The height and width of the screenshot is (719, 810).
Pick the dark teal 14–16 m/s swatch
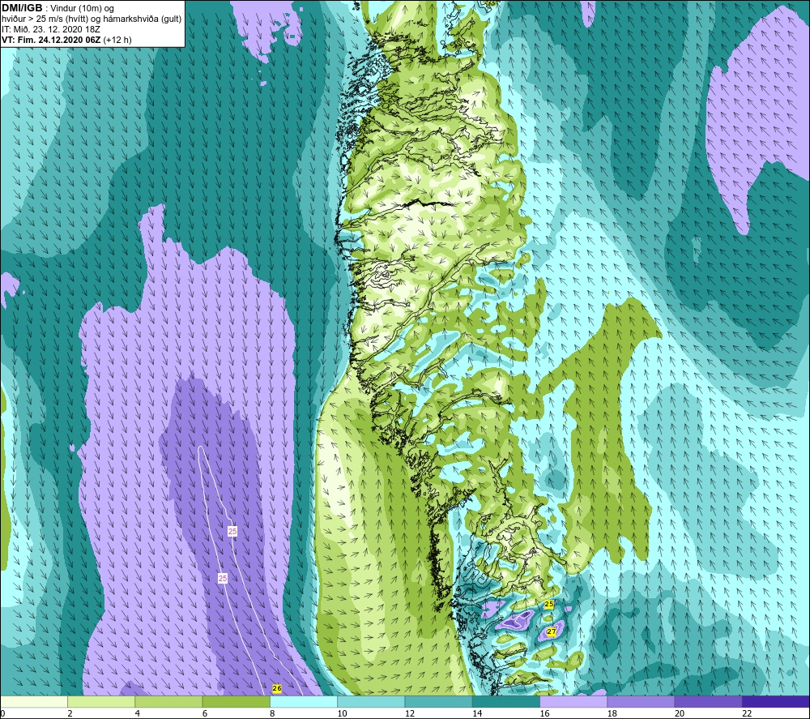point(506,702)
